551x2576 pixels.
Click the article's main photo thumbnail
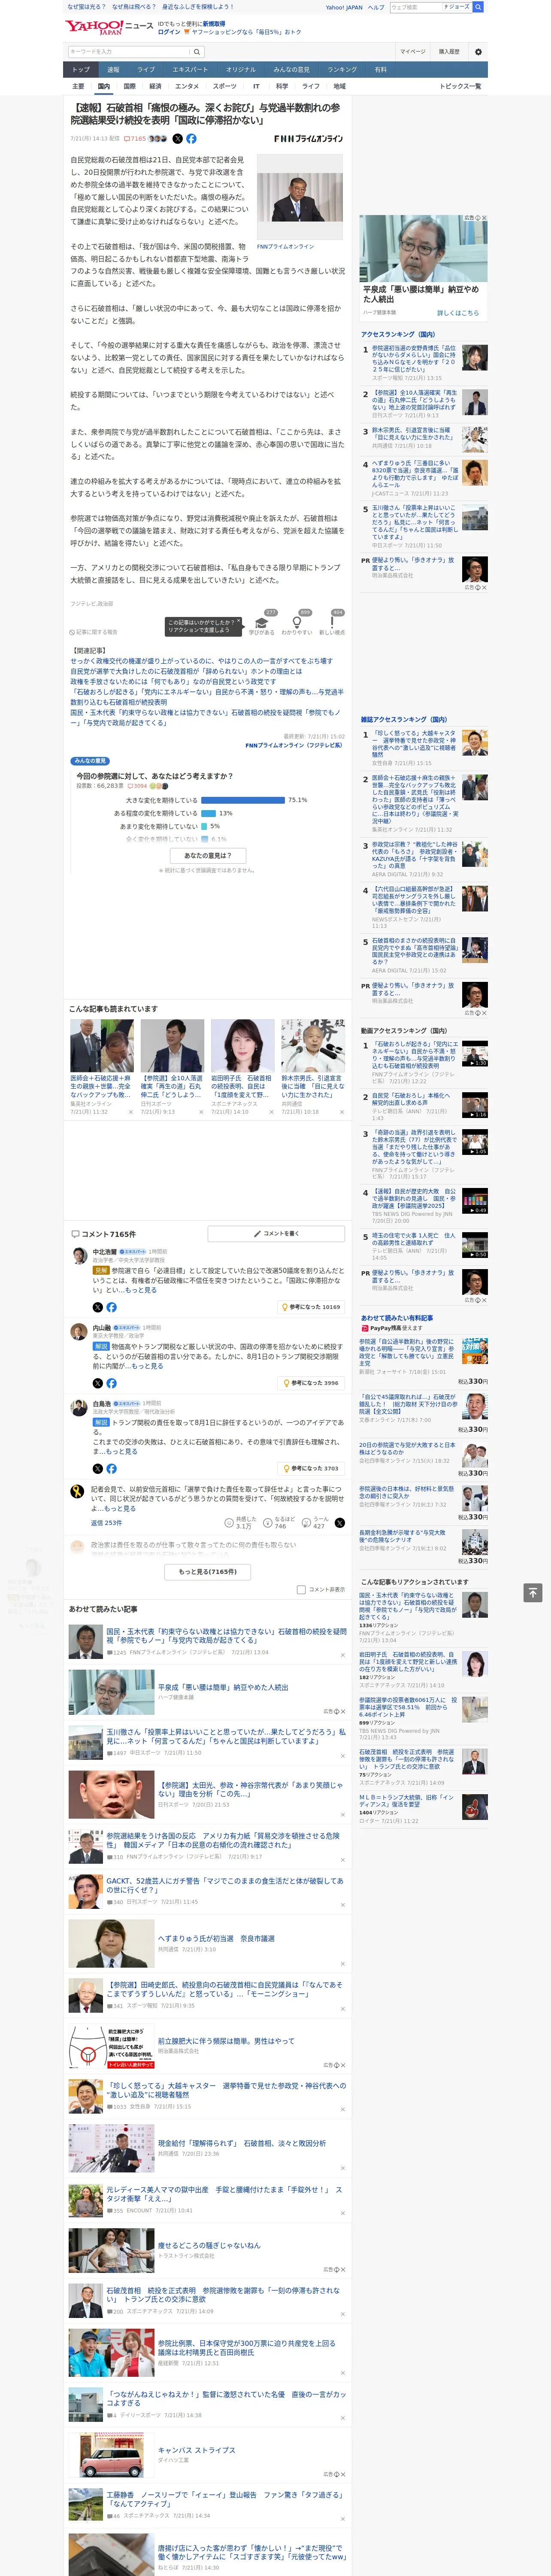(x=300, y=197)
